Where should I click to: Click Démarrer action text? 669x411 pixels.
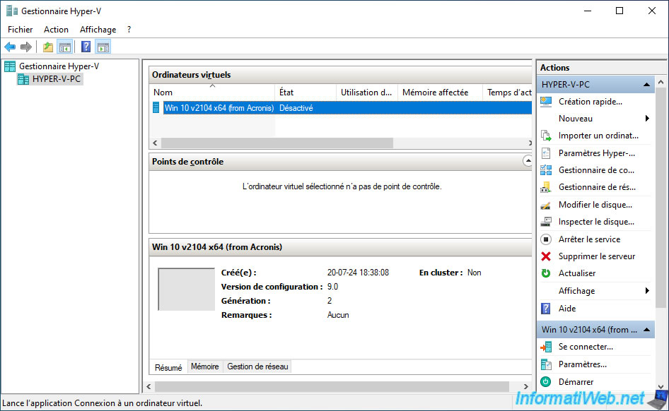click(576, 382)
